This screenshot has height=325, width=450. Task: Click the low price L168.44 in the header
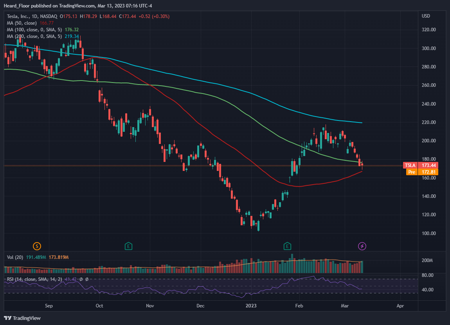(x=108, y=16)
